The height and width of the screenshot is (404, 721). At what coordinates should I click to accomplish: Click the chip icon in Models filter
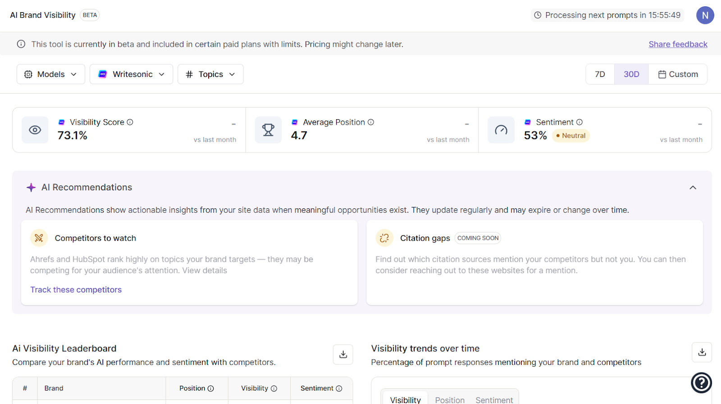tap(28, 74)
